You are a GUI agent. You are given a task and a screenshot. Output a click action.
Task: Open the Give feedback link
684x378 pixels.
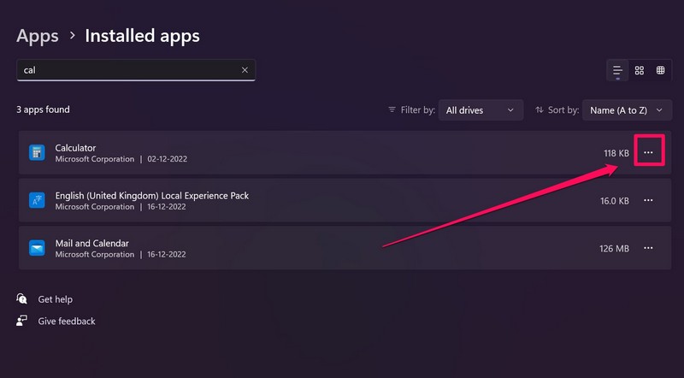(67, 322)
